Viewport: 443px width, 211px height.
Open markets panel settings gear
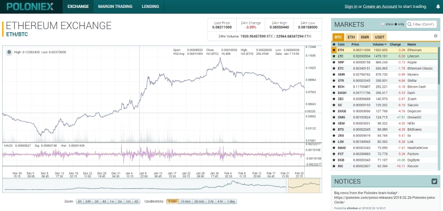point(436,36)
